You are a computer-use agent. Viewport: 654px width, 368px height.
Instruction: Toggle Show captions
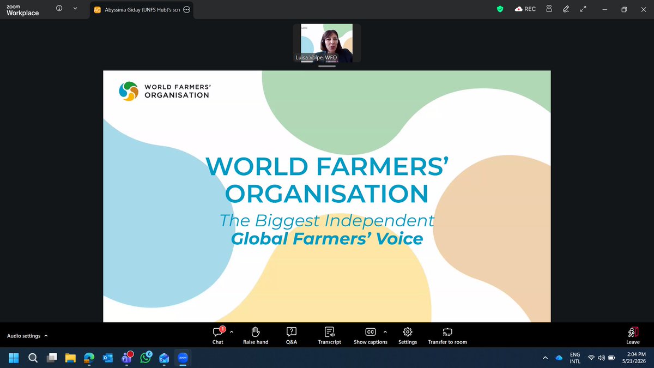pyautogui.click(x=371, y=335)
